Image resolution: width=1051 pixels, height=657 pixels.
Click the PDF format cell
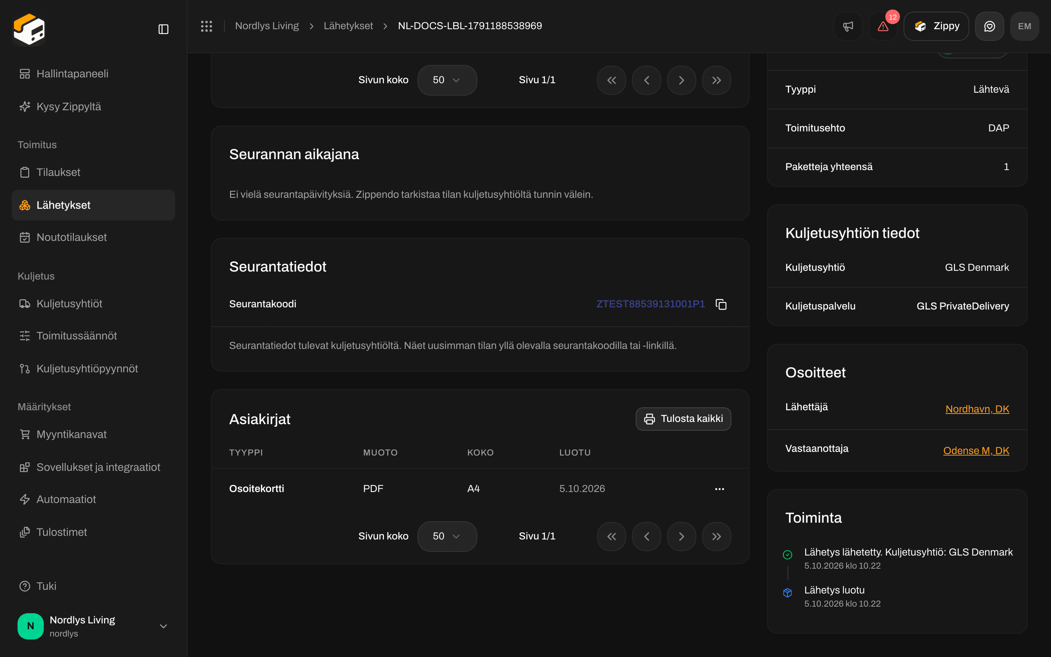coord(373,488)
